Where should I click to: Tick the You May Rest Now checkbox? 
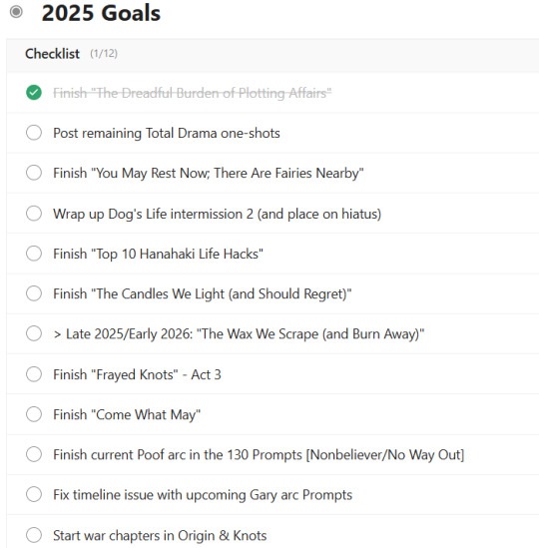coord(34,173)
